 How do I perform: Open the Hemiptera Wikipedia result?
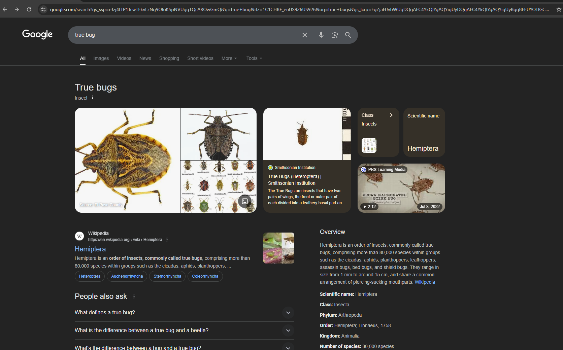[90, 249]
